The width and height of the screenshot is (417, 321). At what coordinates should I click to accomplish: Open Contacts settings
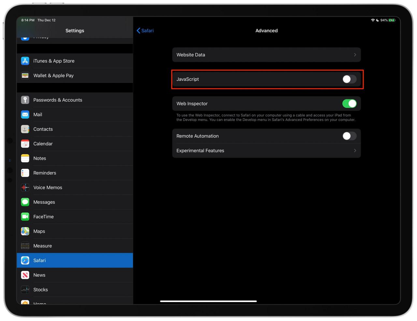75,129
